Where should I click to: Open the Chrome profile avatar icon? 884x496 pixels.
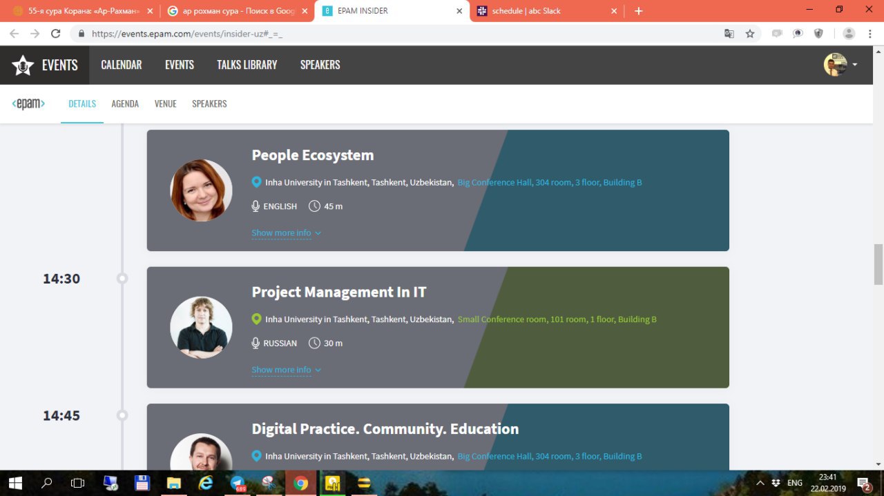[849, 33]
